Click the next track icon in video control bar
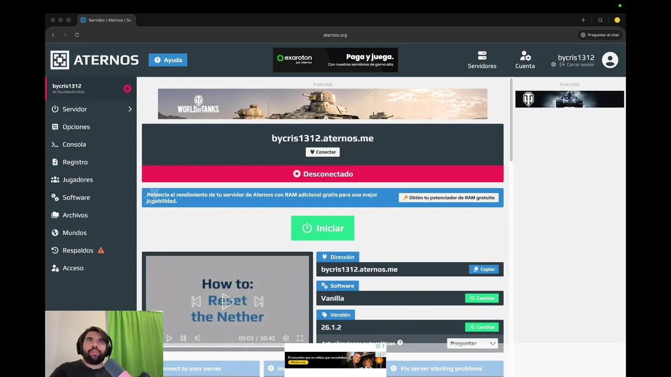This screenshot has width=671, height=377. pos(183,338)
